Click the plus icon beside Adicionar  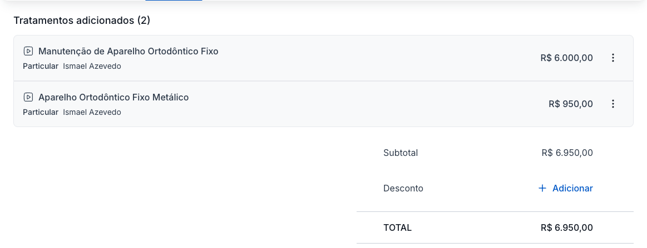(x=542, y=188)
